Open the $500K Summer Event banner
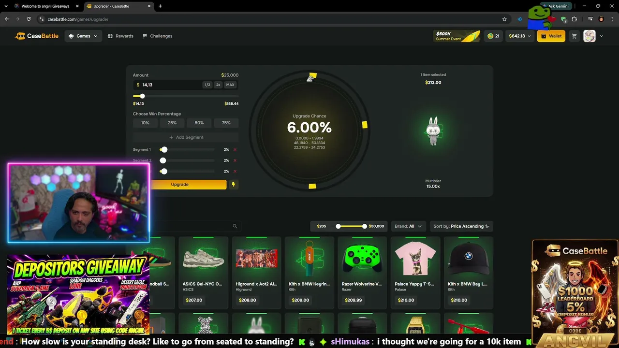619x348 pixels. pos(457,36)
